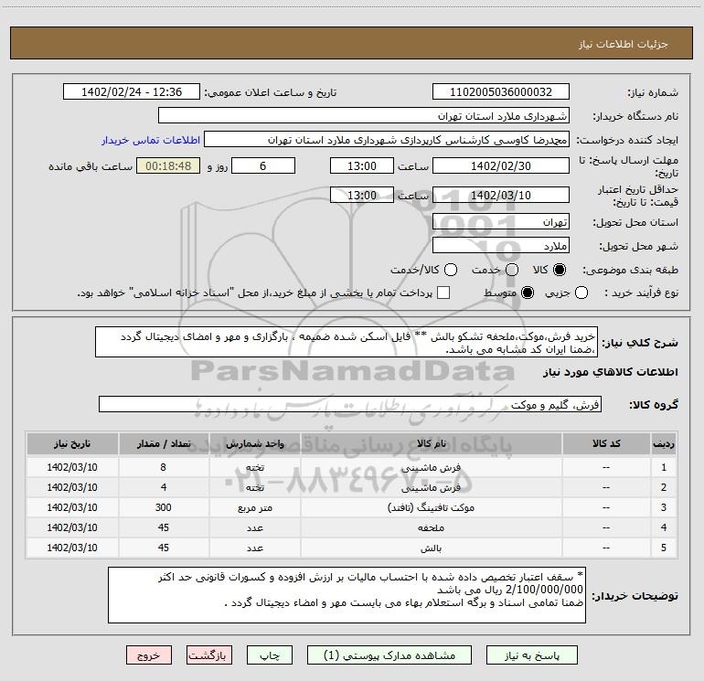Image resolution: width=704 pixels, height=681 pixels.
Task: Click the گروه کالا field فرش، گلیم و موکت
Action: click(x=350, y=404)
